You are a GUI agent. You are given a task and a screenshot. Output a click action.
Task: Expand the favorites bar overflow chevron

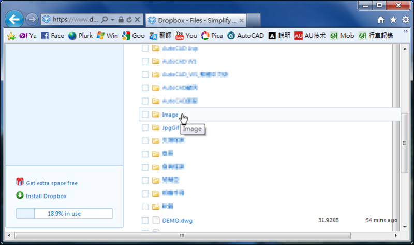pyautogui.click(x=406, y=31)
